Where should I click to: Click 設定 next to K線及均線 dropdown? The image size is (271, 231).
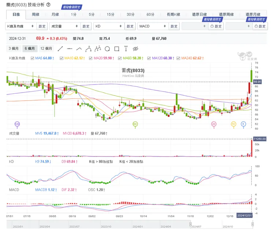click(x=42, y=26)
